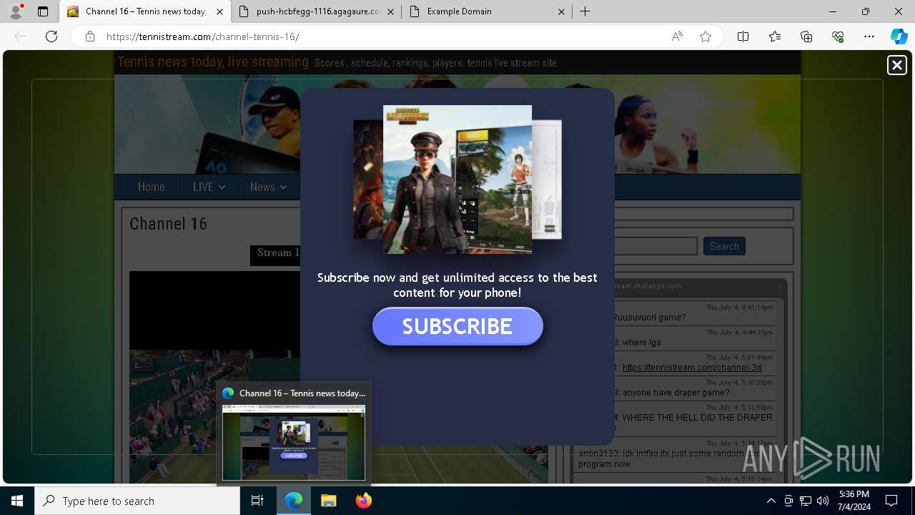The image size is (915, 515).
Task: Click the chat message 'anyone have draper game?'
Action: point(676,393)
